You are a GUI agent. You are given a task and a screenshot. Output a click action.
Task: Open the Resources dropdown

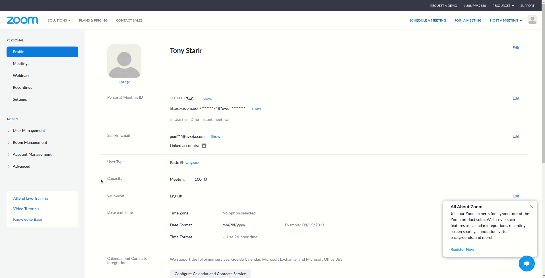503,6
